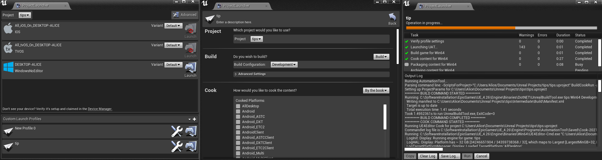The width and height of the screenshot is (602, 160).
Task: Open the Build mode dropdown
Action: tap(381, 57)
